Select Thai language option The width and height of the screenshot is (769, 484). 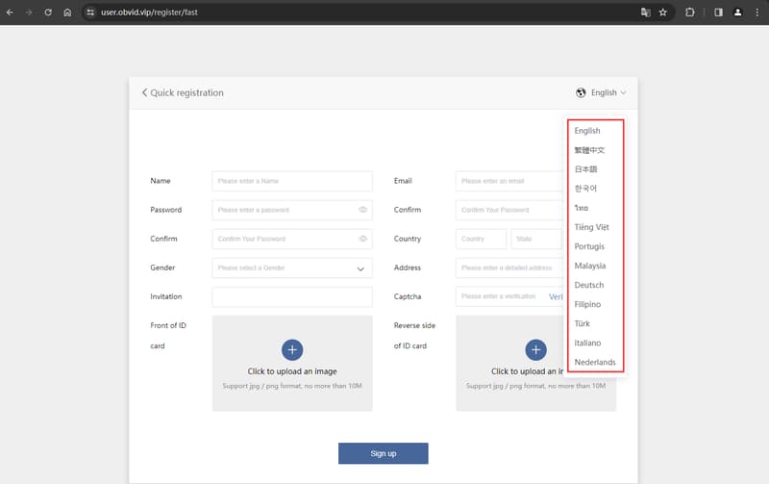click(x=582, y=208)
